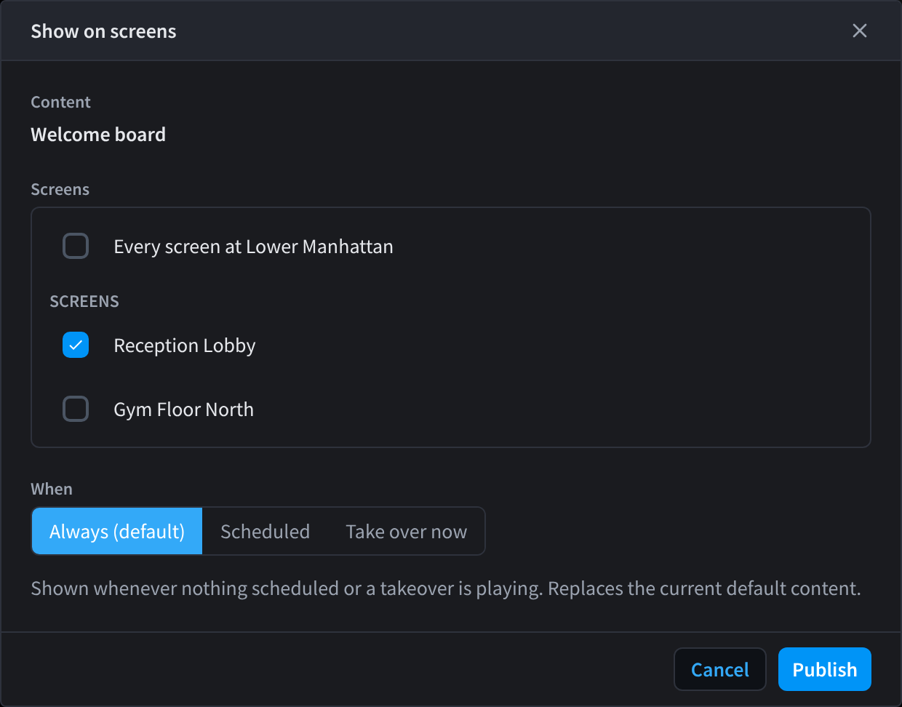Close the Show on screens dialog
Screen dimensions: 902x707
(860, 31)
